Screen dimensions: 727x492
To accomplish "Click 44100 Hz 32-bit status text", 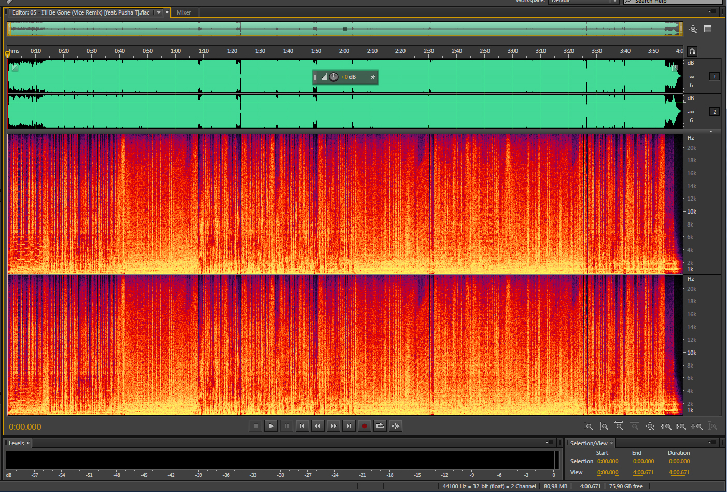I will 489,486.
